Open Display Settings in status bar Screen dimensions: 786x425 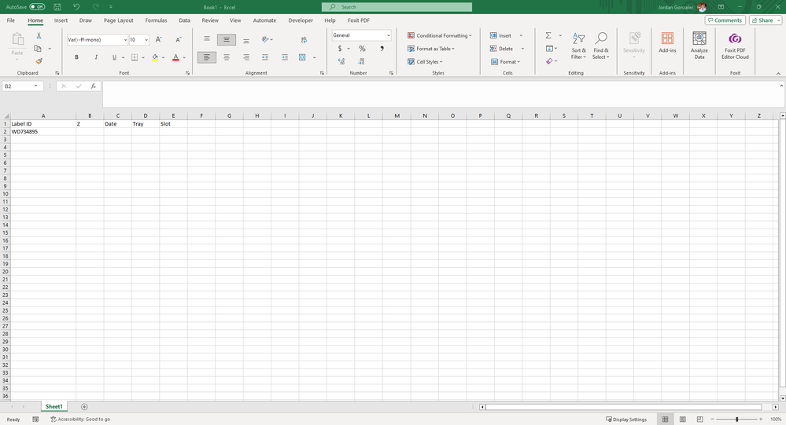[626, 419]
